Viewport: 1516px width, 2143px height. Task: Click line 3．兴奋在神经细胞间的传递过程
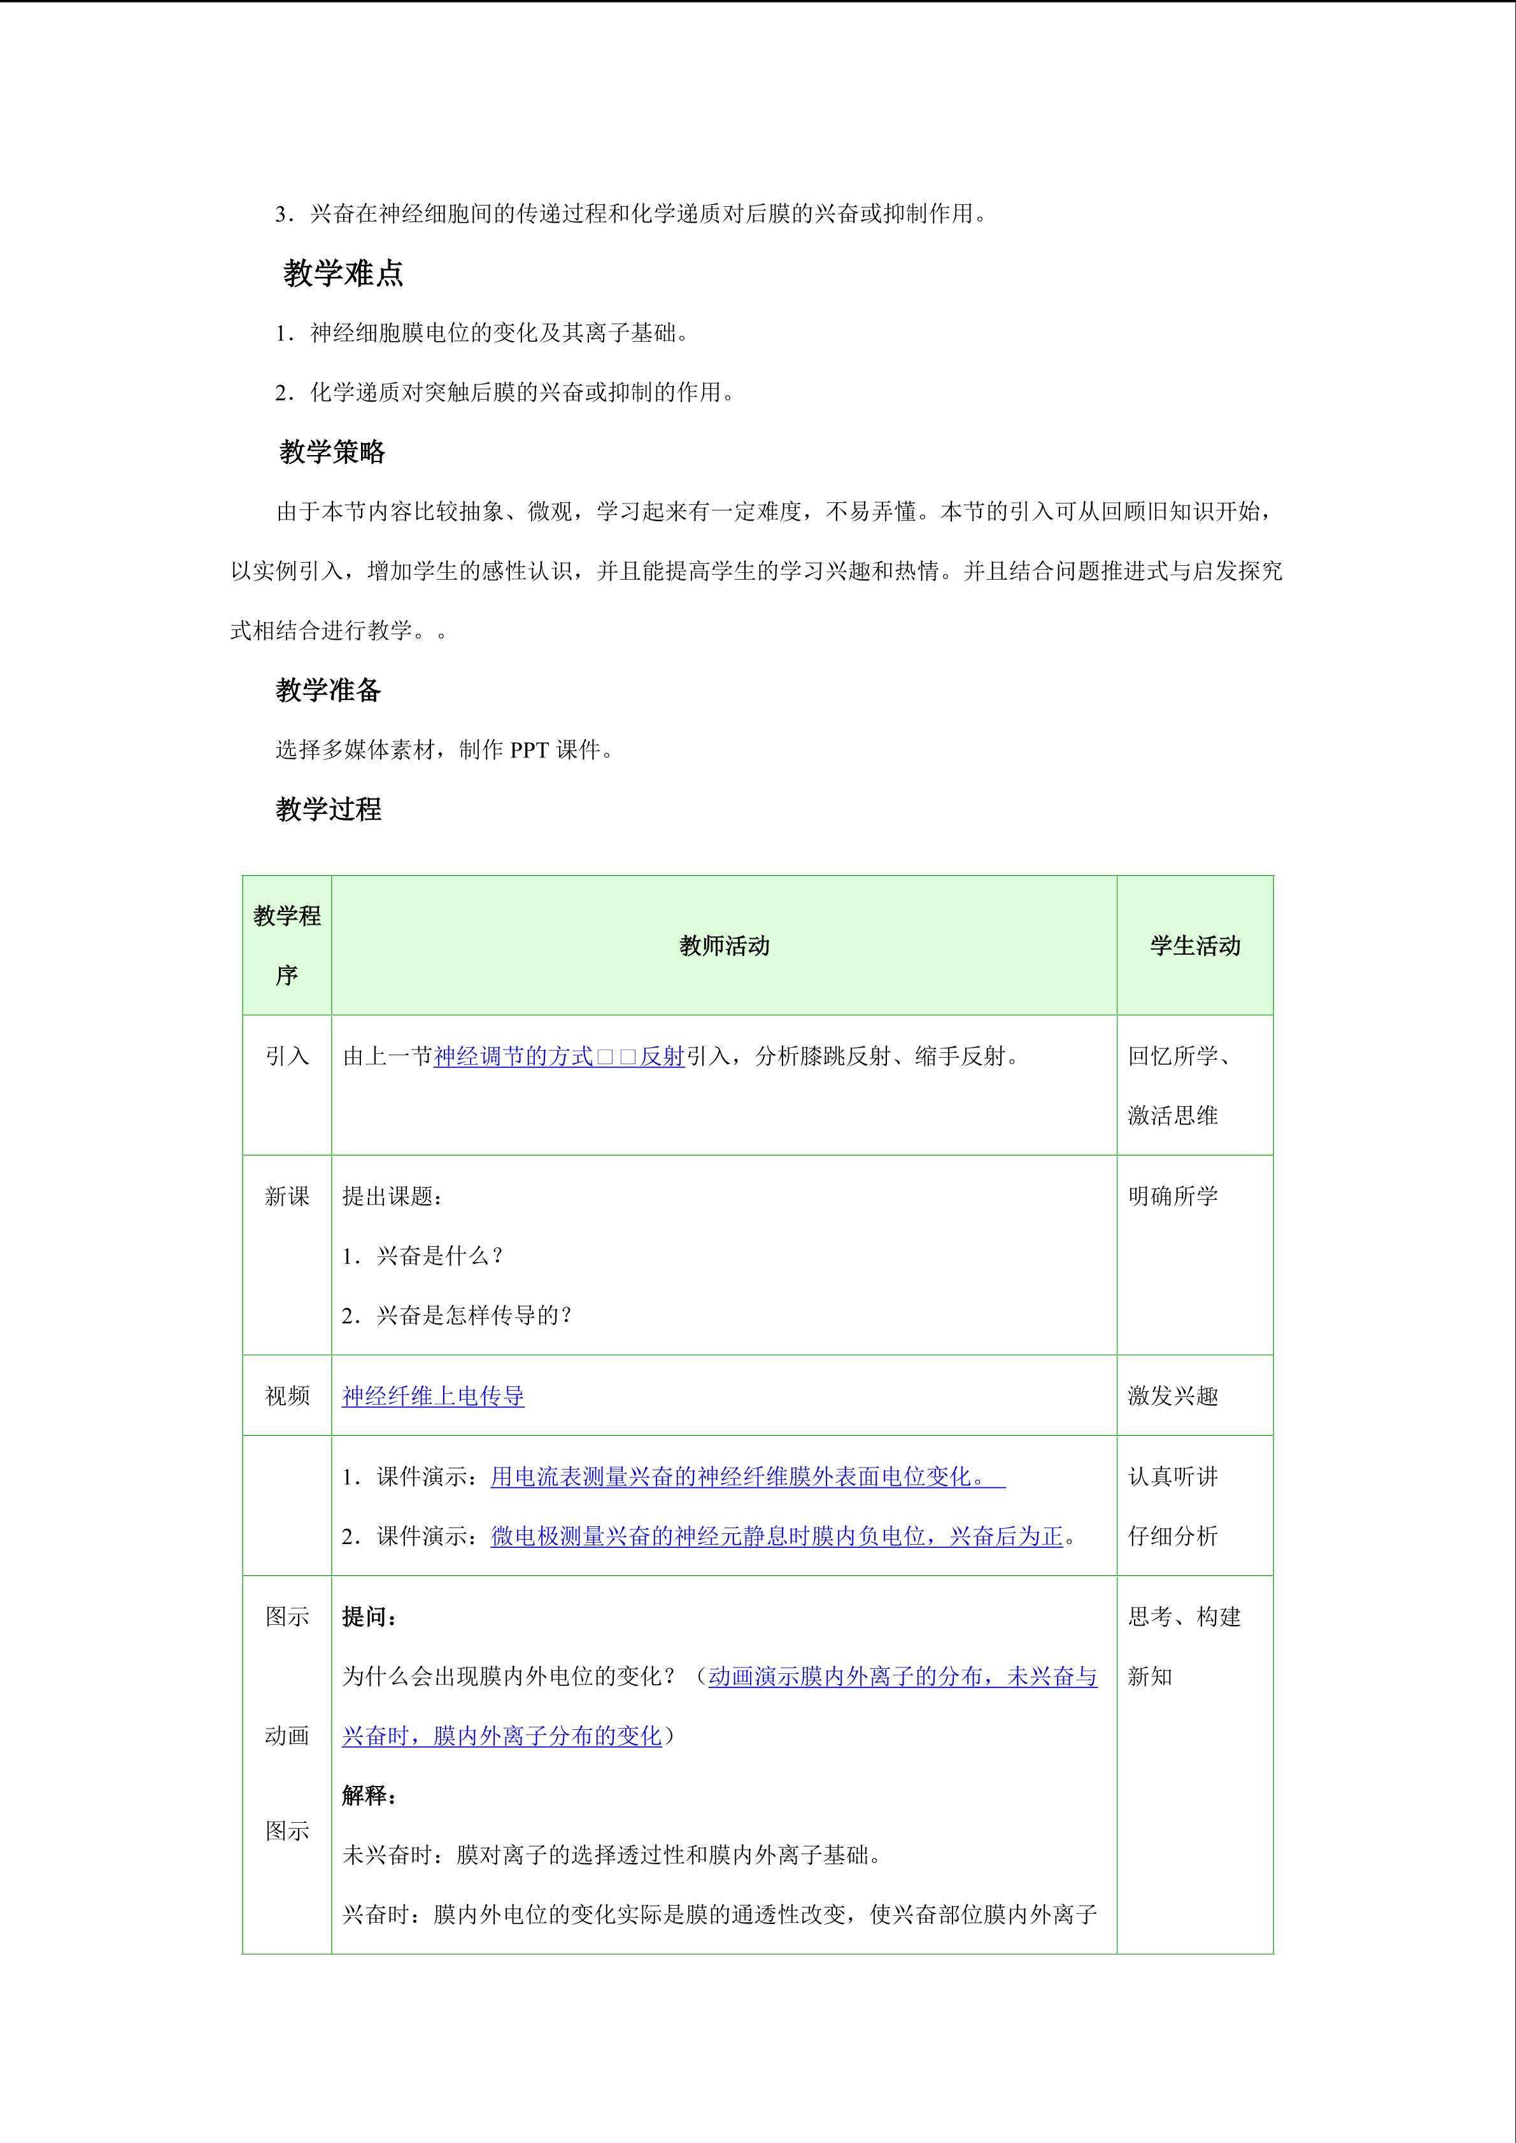tap(631, 214)
